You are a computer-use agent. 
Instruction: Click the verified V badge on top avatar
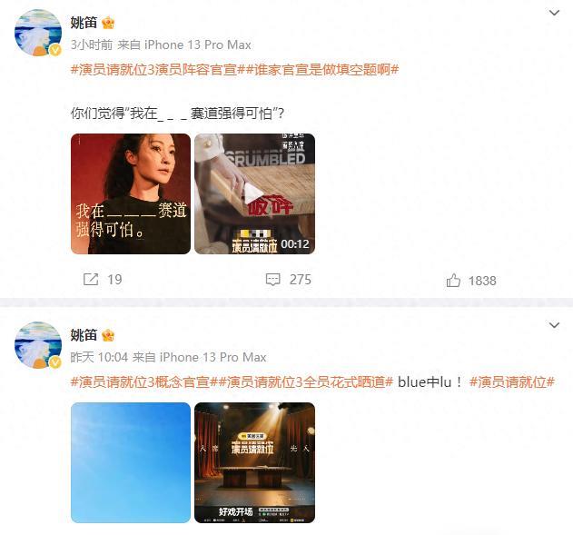point(55,50)
